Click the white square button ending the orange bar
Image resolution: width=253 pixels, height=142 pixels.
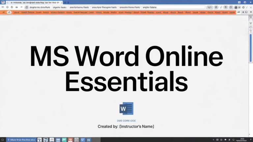(239, 12)
